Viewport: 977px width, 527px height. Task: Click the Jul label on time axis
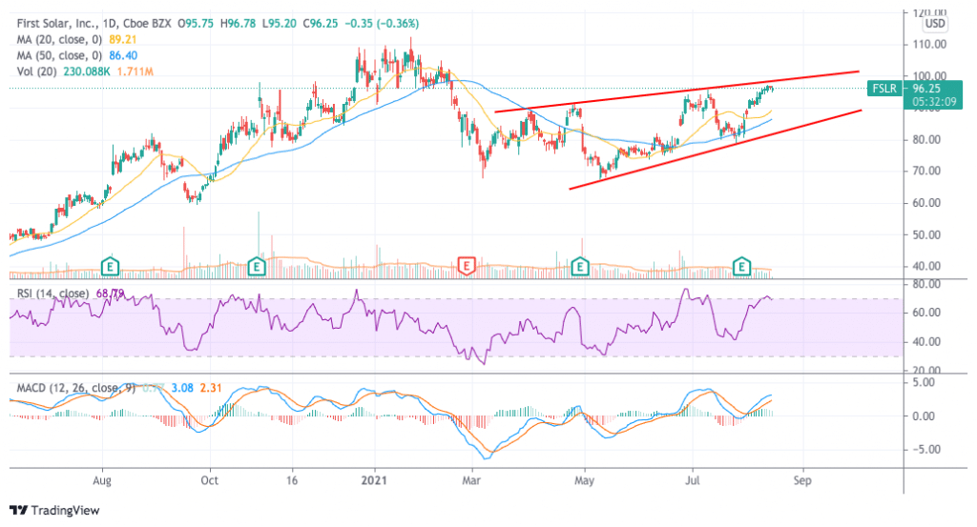pyautogui.click(x=693, y=480)
